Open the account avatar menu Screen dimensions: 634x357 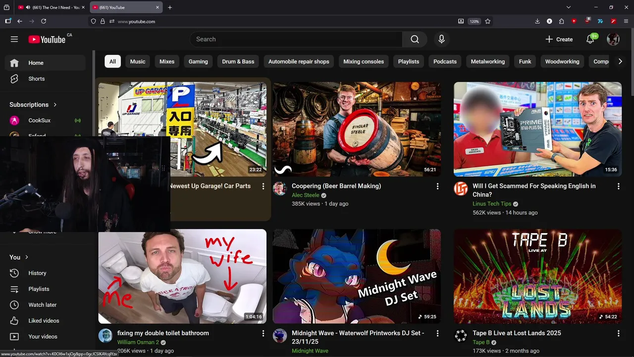pos(613,39)
